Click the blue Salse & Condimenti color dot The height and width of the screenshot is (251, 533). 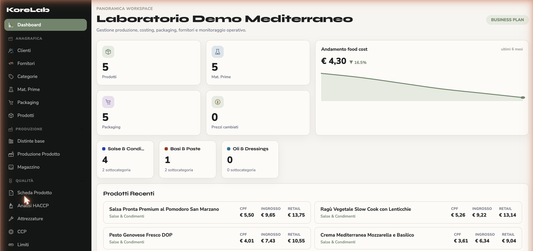point(104,149)
